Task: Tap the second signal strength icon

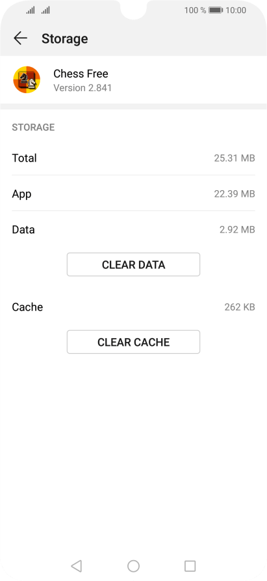Action: (x=45, y=10)
